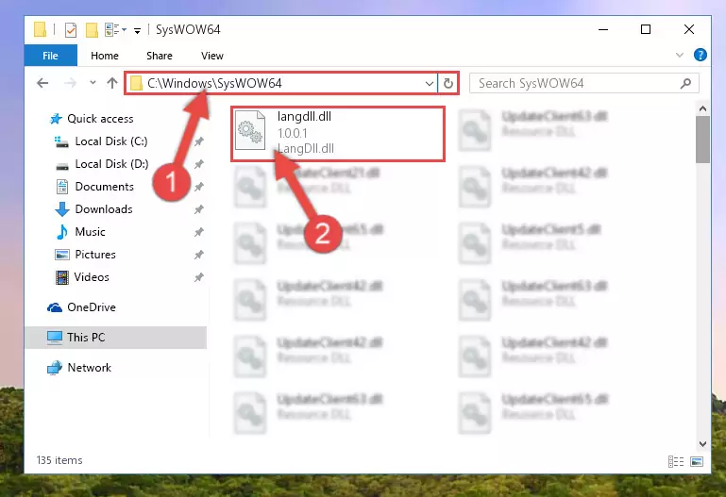Click the folder icon at title bar's left edge

40,30
